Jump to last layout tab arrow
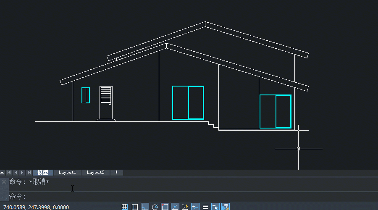378x210 pixels. (x=29, y=173)
